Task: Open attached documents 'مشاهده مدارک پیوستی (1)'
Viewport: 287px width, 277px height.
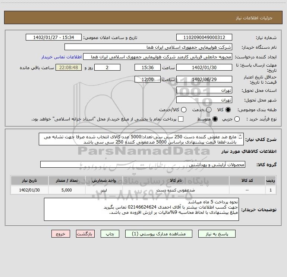Action: 159,234
